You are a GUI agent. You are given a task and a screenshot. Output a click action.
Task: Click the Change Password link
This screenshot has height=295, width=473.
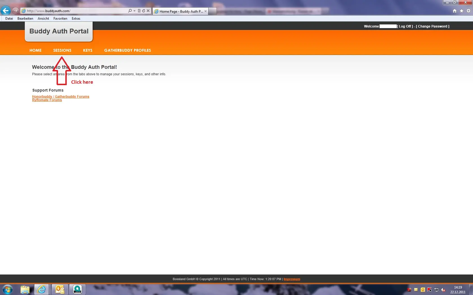coord(432,26)
